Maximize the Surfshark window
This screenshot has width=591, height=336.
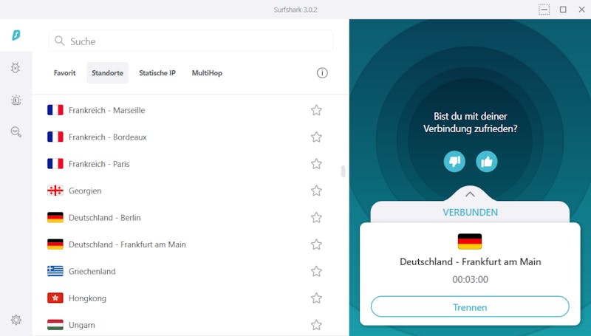(x=563, y=10)
